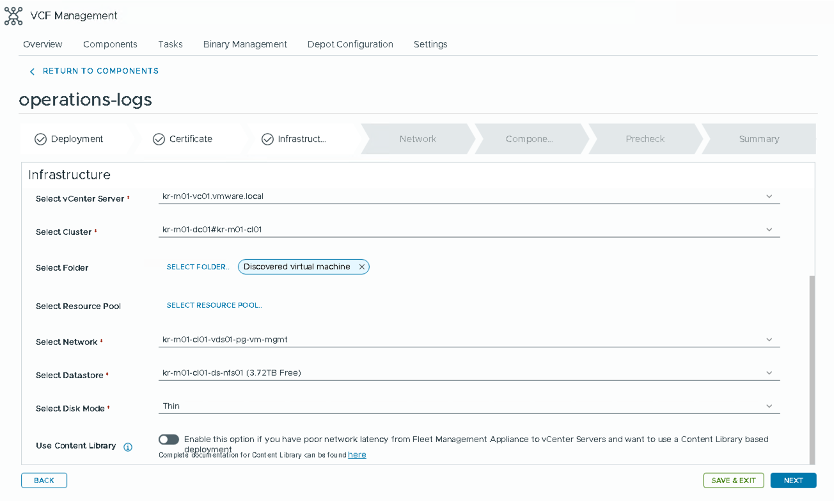The width and height of the screenshot is (834, 501).
Task: Remove the Discovered virtual machine folder chip
Action: (361, 267)
